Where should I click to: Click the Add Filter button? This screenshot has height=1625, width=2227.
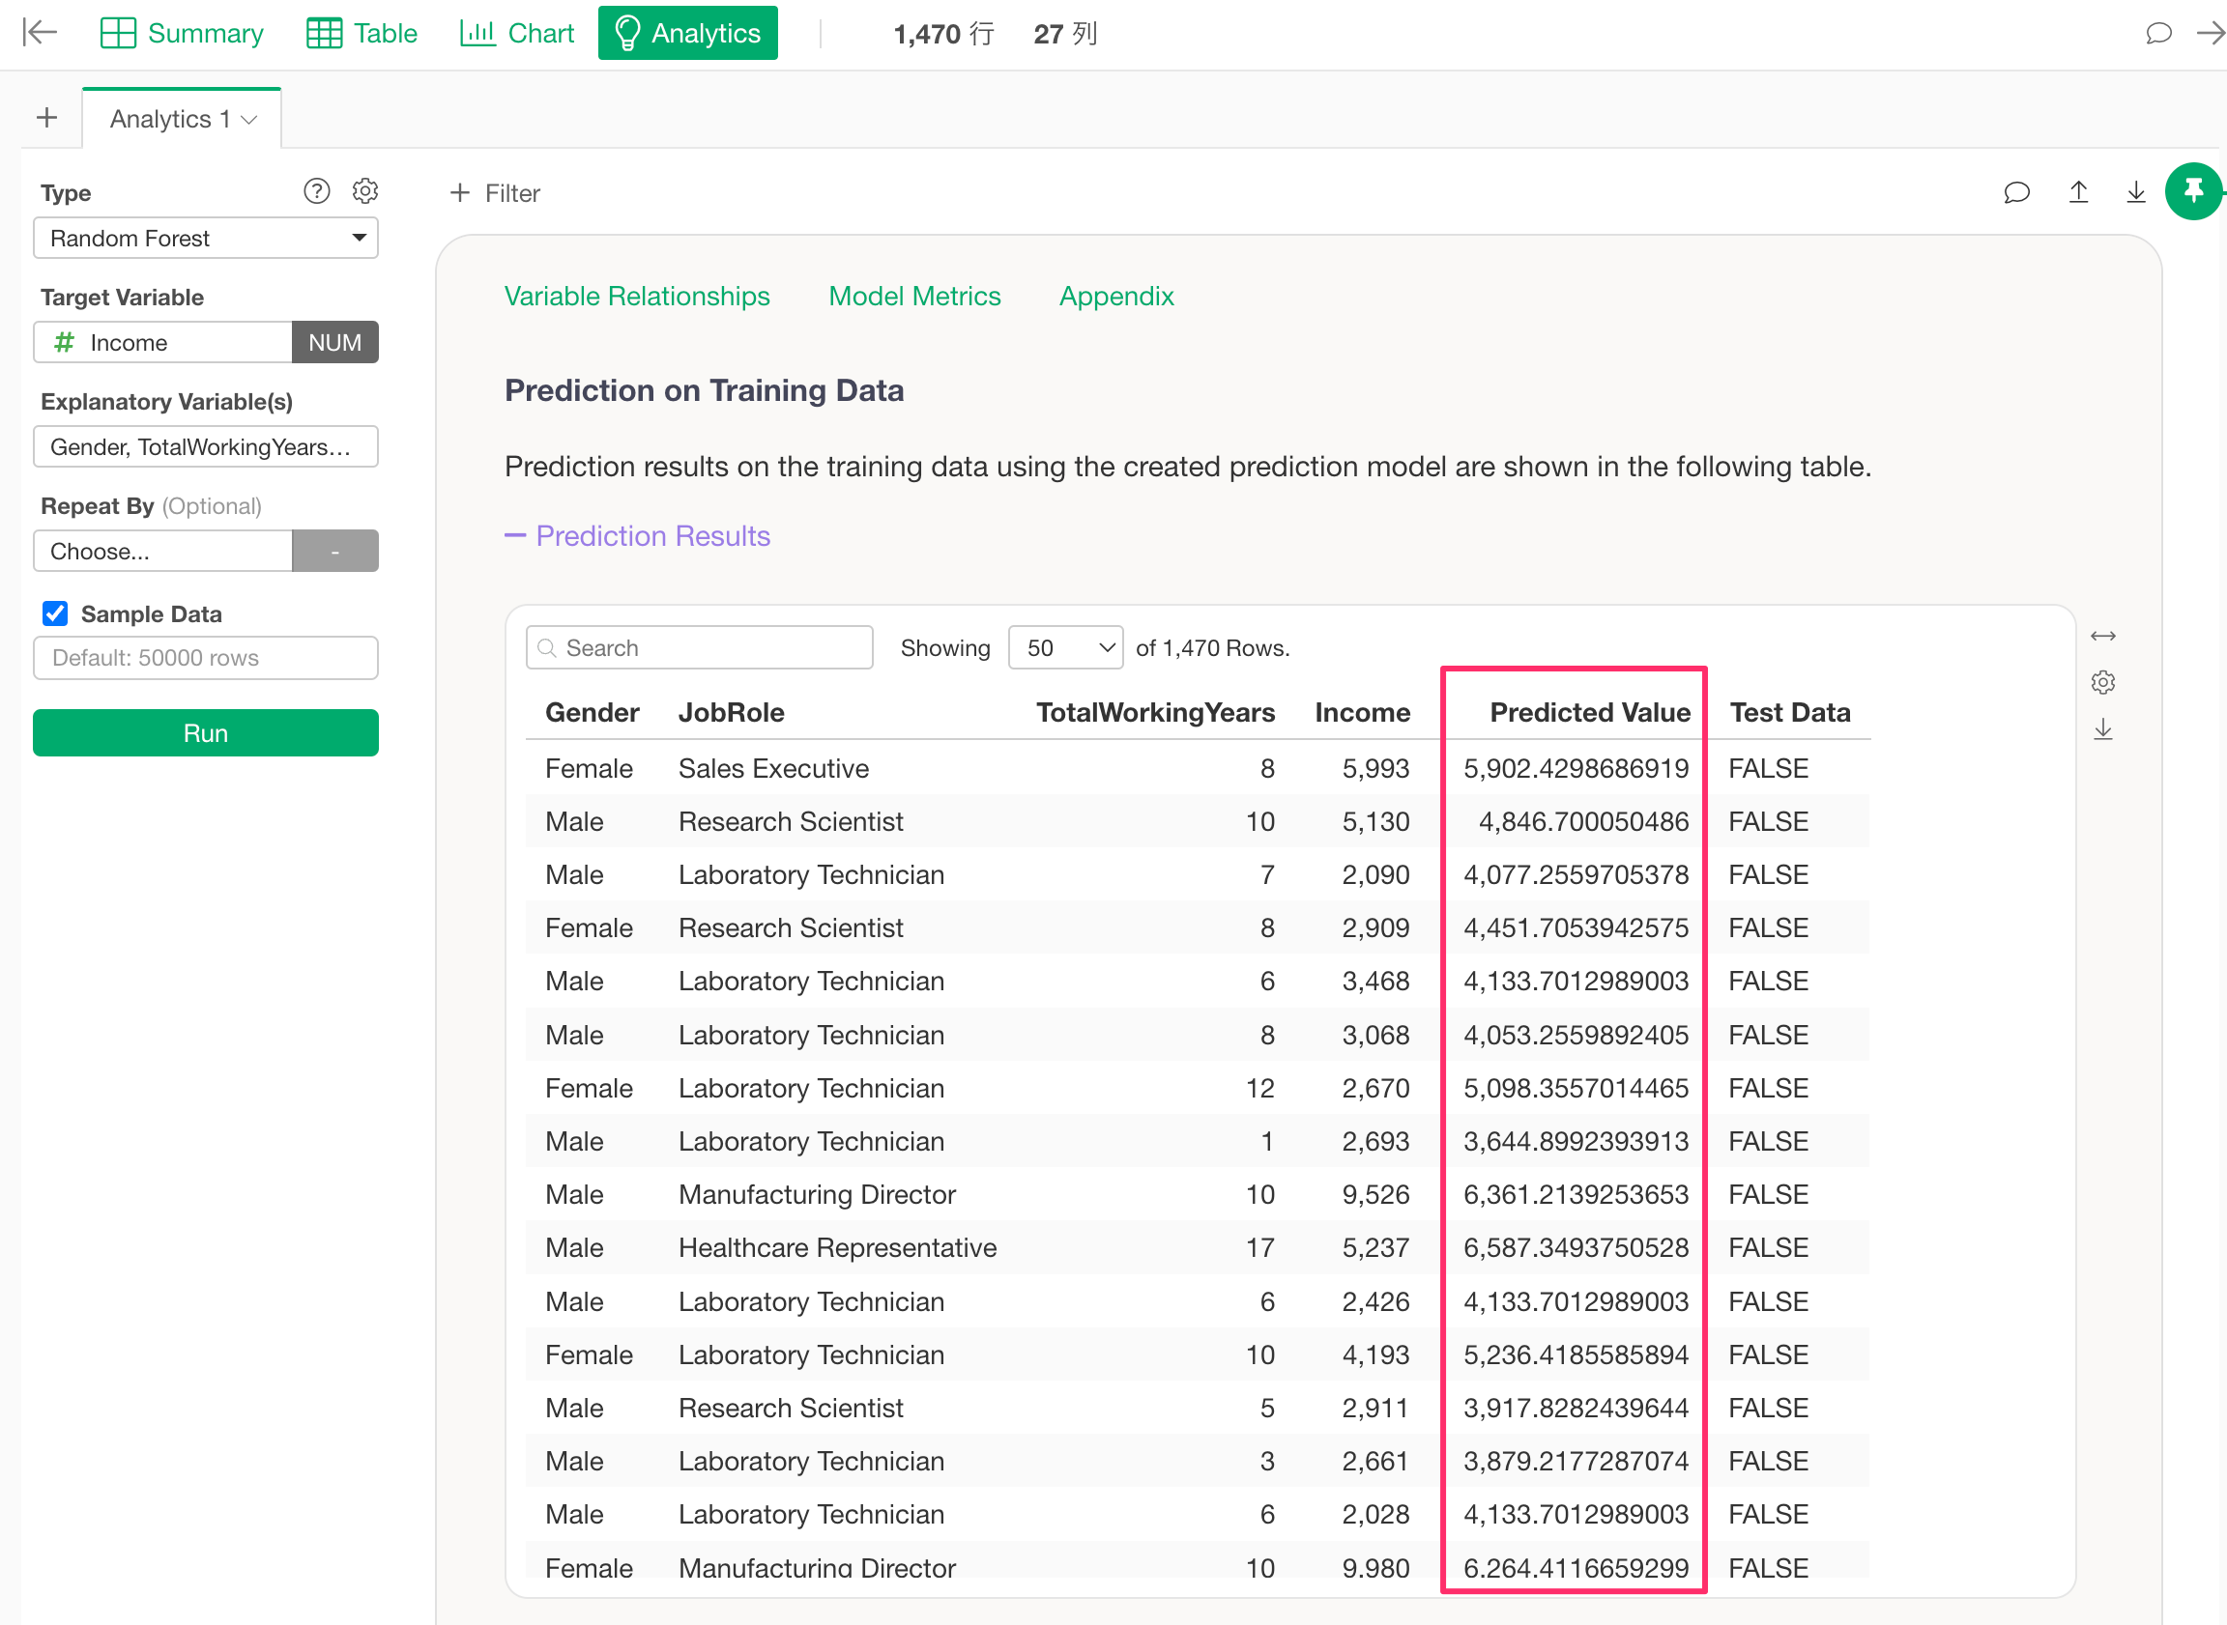tap(494, 193)
